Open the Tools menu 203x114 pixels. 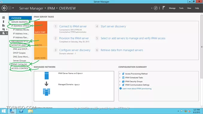pyautogui.click(x=181, y=8)
